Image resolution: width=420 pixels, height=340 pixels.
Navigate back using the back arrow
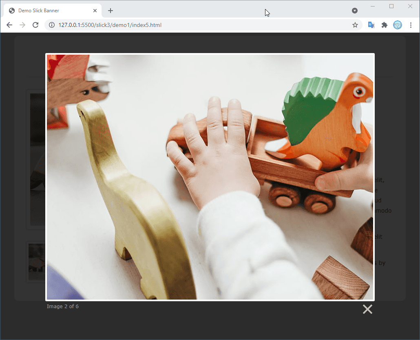coord(9,25)
